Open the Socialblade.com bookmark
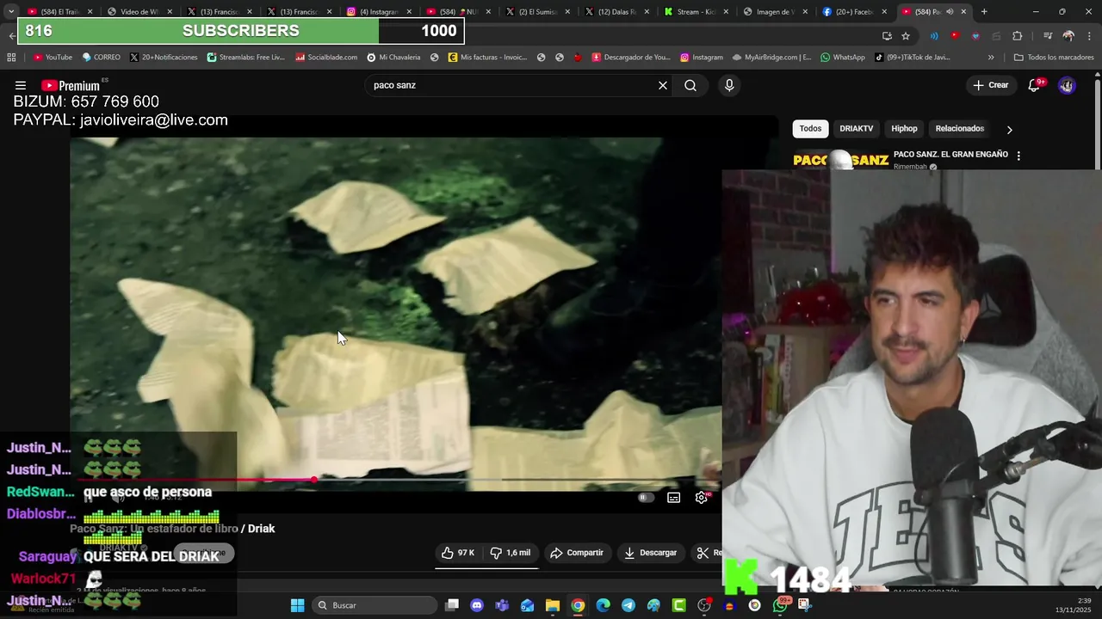 (326, 58)
